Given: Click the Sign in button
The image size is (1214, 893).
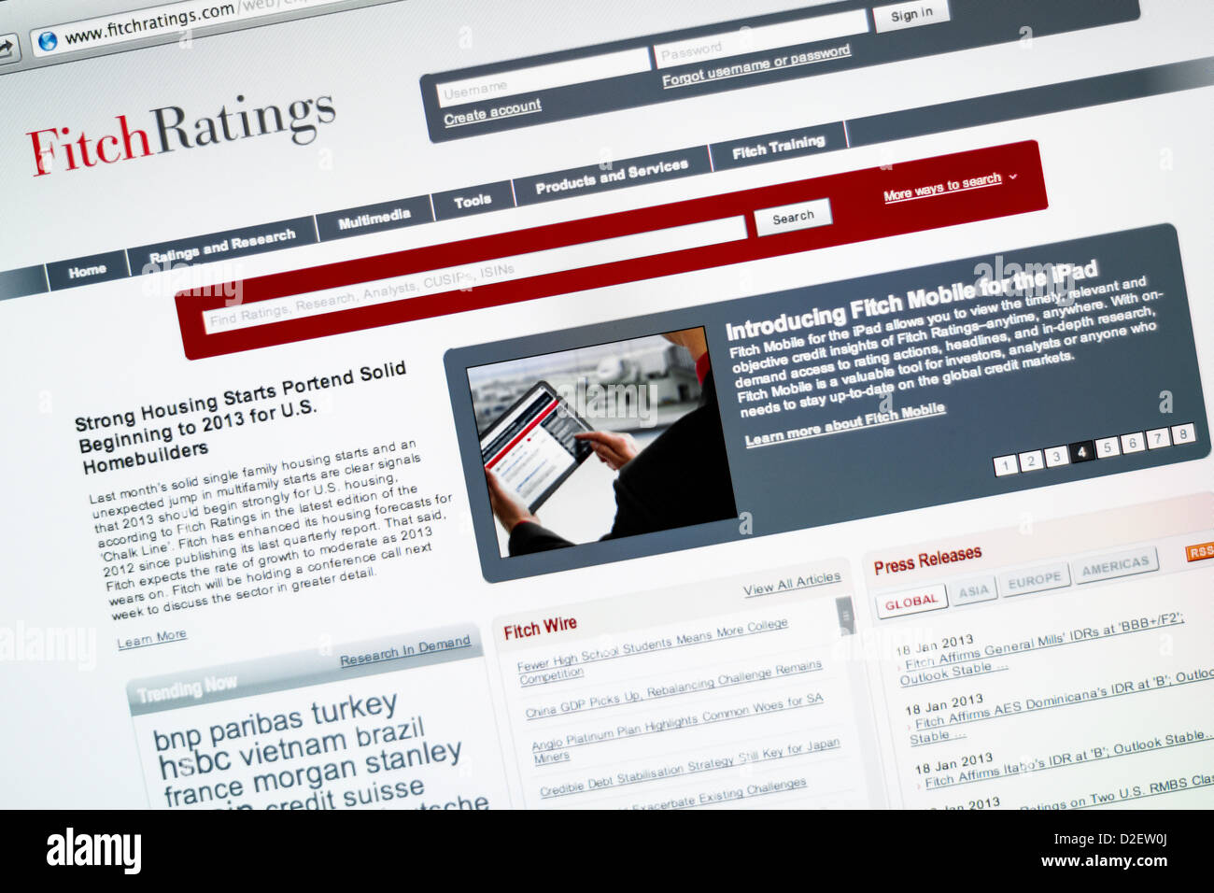Looking at the screenshot, I should point(910,14).
